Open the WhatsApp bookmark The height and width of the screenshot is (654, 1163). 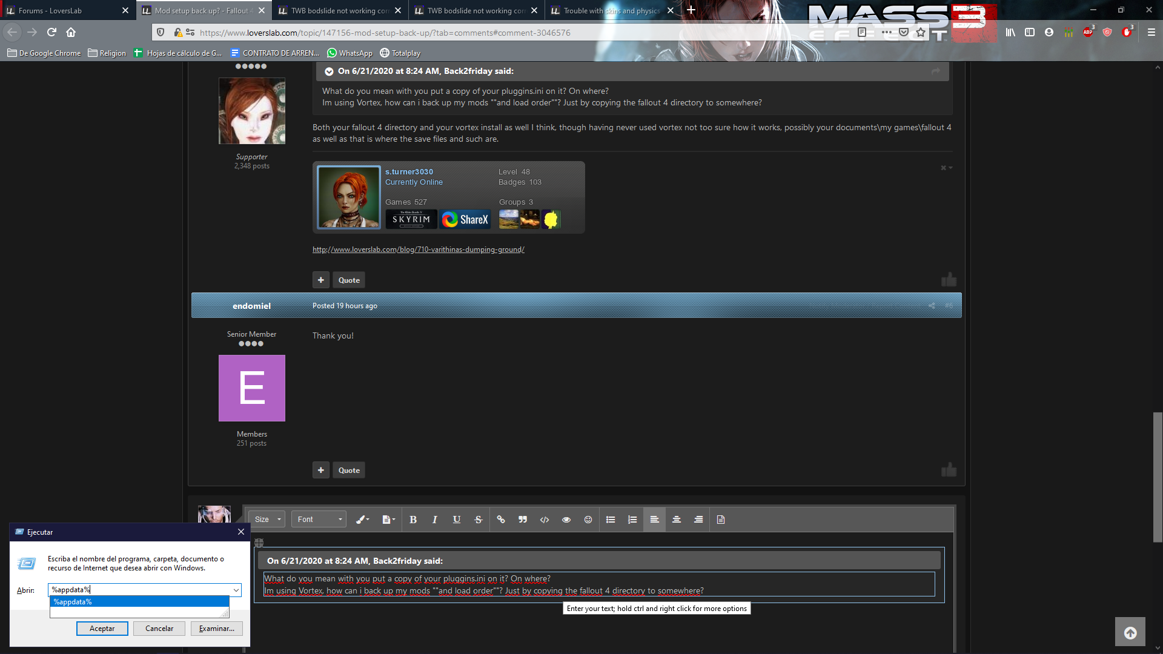350,53
